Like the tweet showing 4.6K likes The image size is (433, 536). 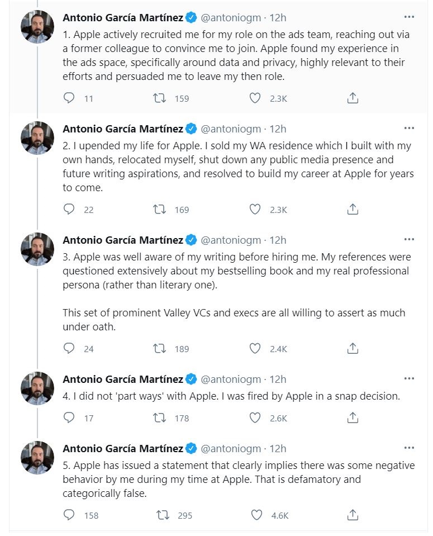point(256,515)
